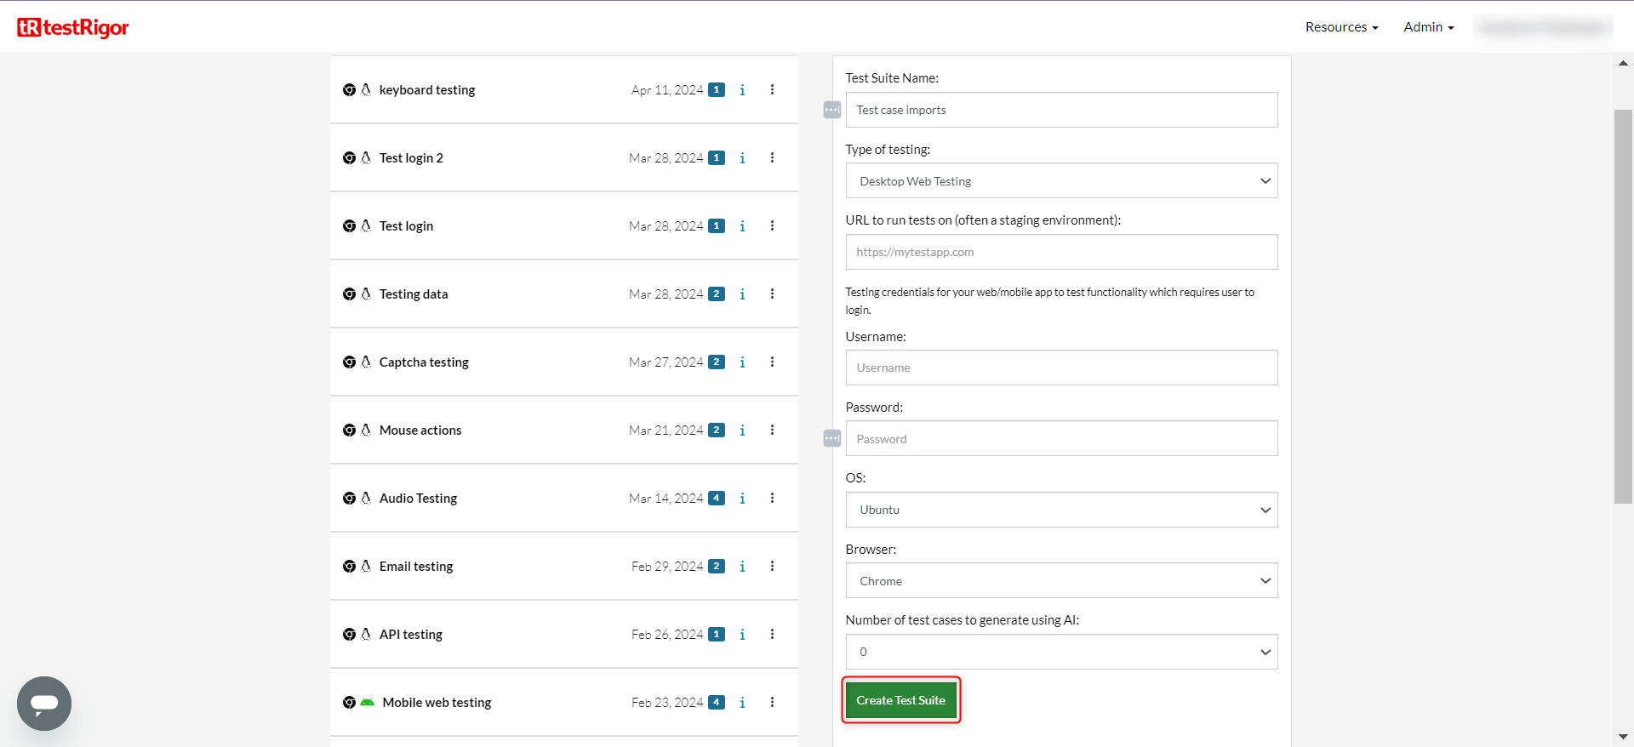Open the OS dropdown showing Ubuntu
This screenshot has width=1634, height=747.
pyautogui.click(x=1061, y=510)
